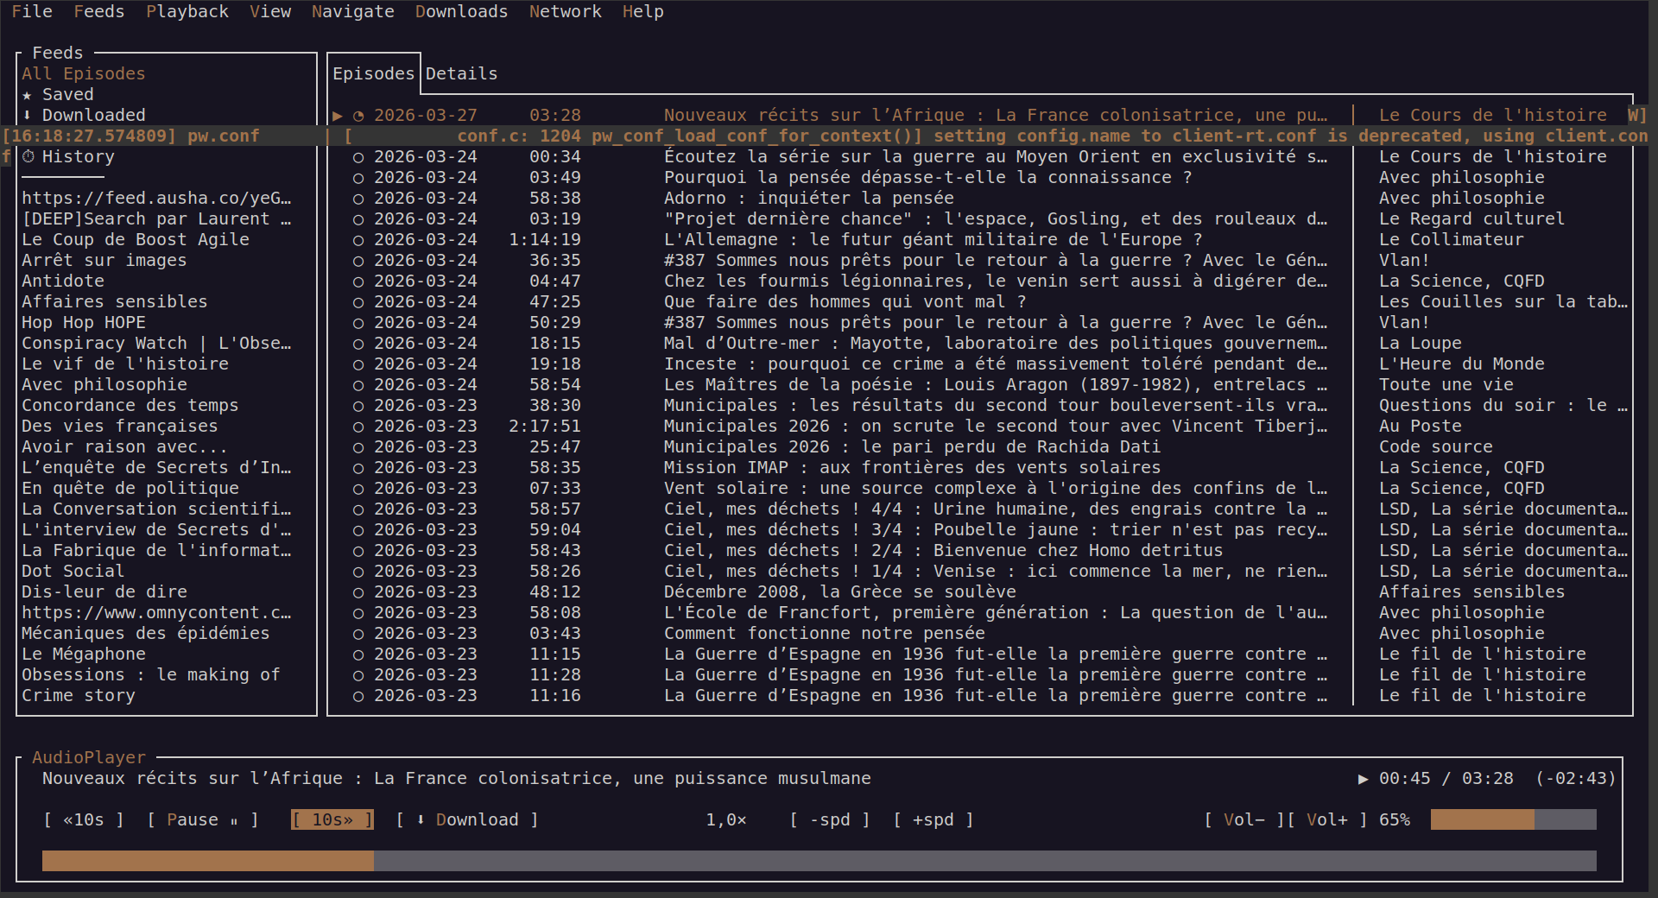1658x898 pixels.
Task: Switch to the Details tab
Action: coord(461,74)
